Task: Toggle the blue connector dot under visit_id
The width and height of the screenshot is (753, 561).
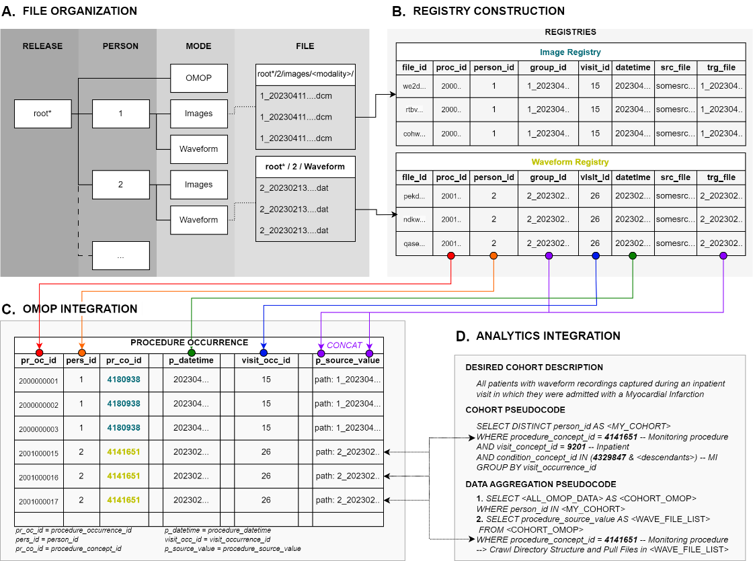Action: click(x=595, y=255)
